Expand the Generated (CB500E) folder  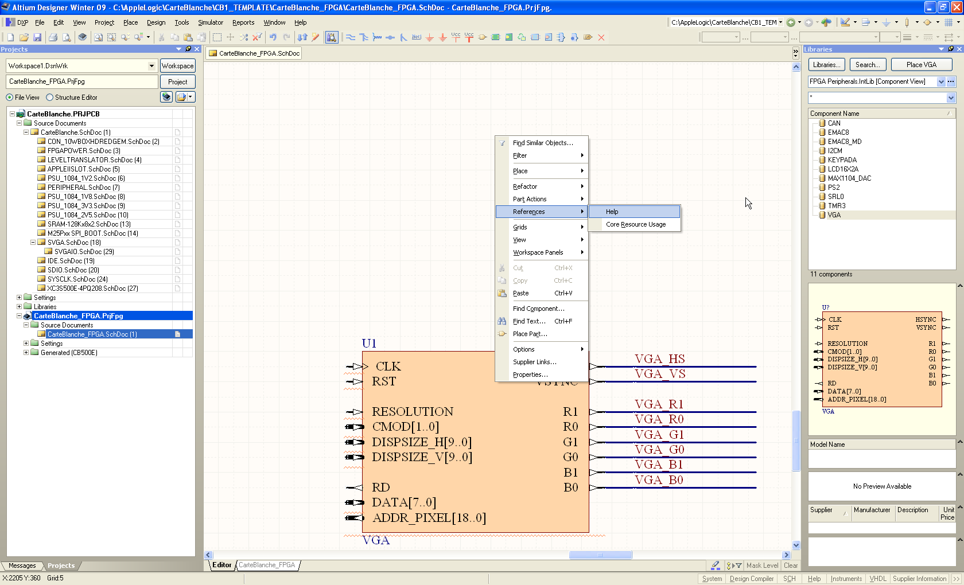[x=26, y=353]
